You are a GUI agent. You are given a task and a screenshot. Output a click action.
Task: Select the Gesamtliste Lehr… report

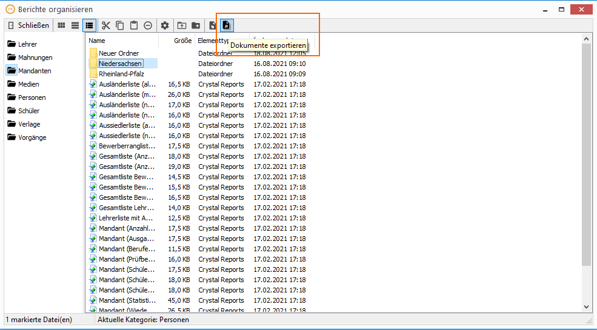tap(127, 208)
